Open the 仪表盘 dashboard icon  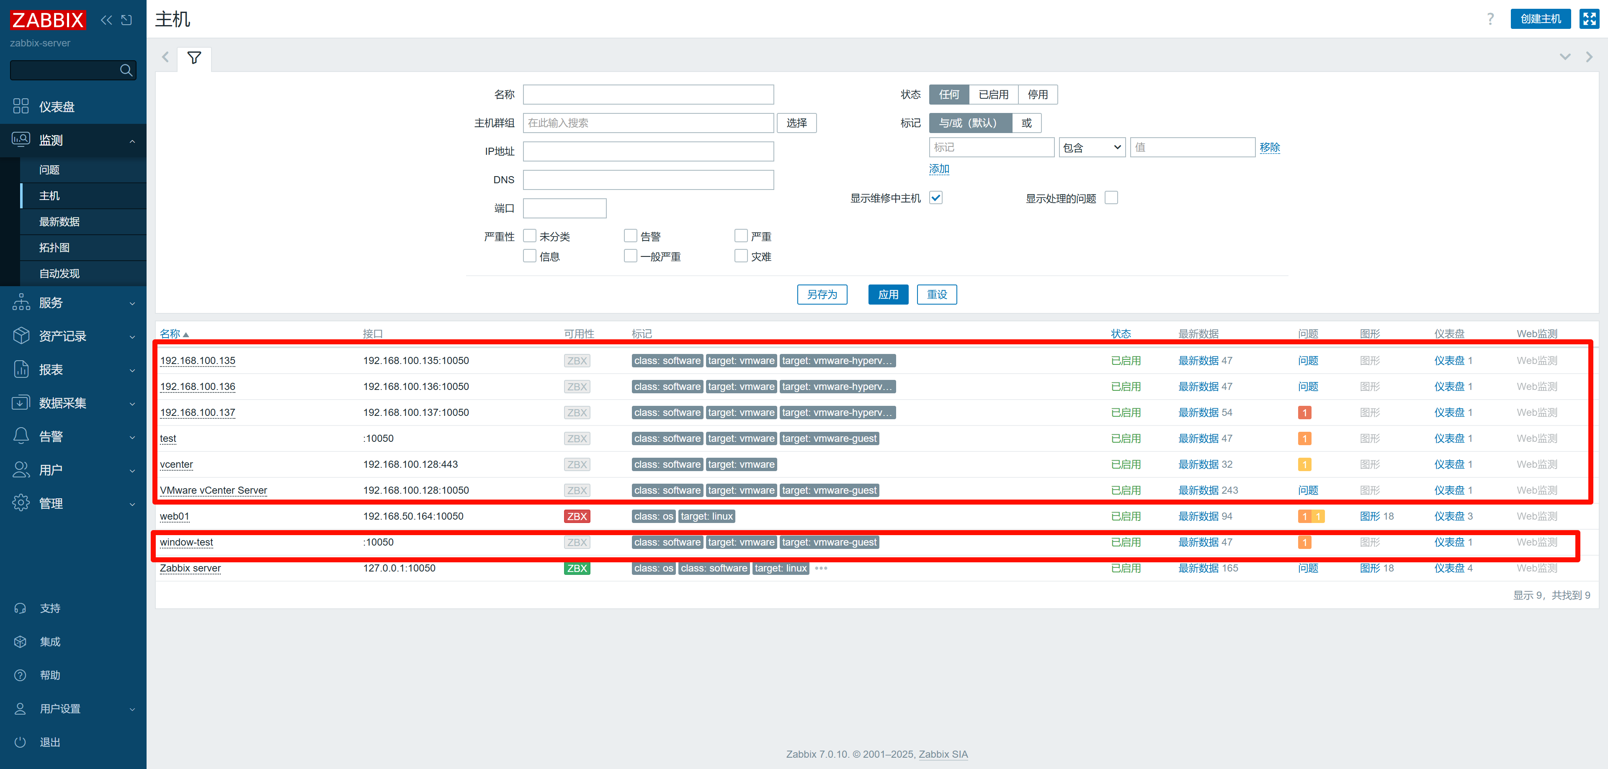(21, 106)
